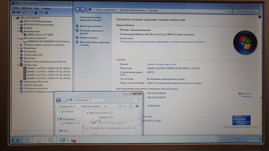Select Сеть in Explorer navigation pane
This screenshot has width=269, height=151.
click(65, 131)
